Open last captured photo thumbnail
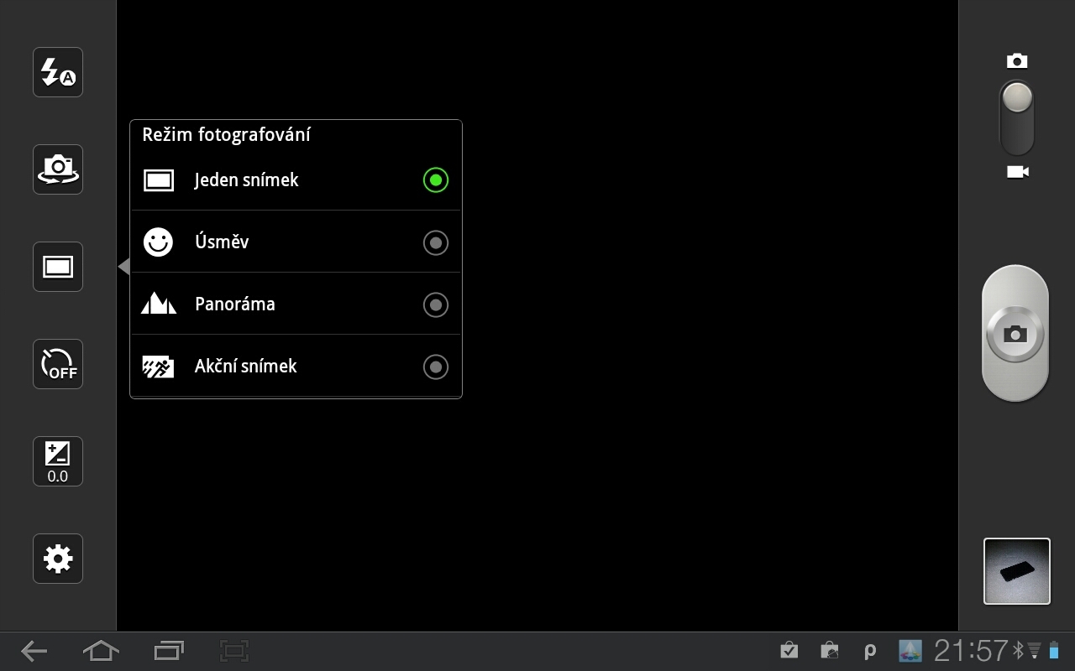The image size is (1075, 671). tap(1016, 571)
